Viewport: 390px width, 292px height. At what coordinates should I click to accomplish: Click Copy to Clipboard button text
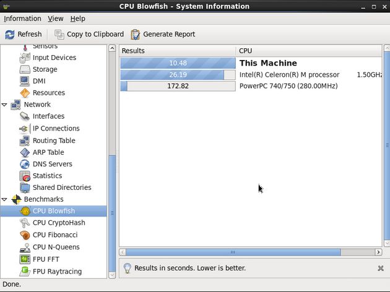pyautogui.click(x=95, y=34)
